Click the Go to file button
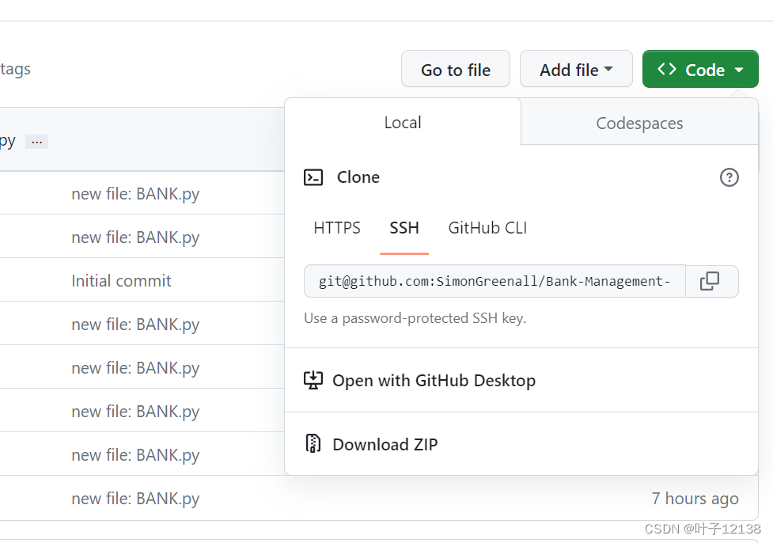Screen dimensions: 773x543 point(456,69)
